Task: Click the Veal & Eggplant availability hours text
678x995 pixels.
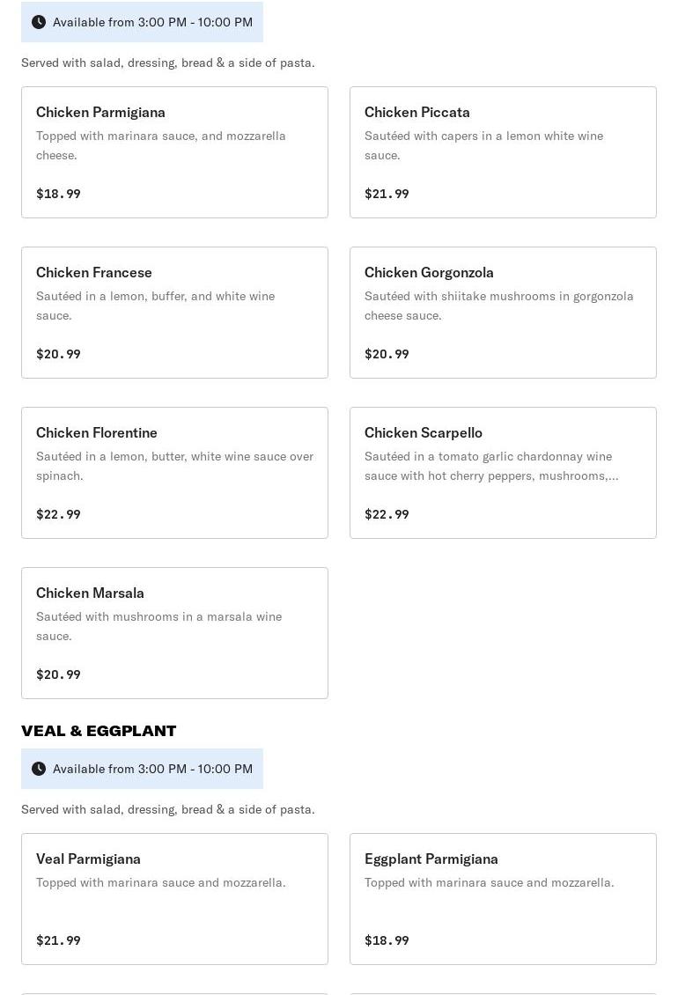Action: click(x=152, y=769)
